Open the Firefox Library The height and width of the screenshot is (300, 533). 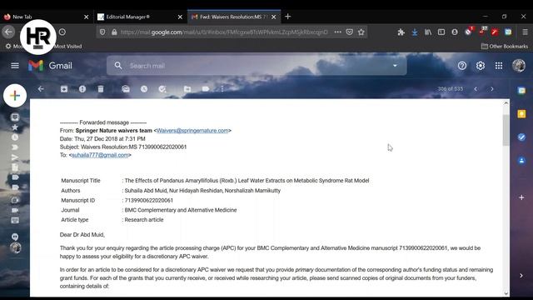pyautogui.click(x=427, y=32)
